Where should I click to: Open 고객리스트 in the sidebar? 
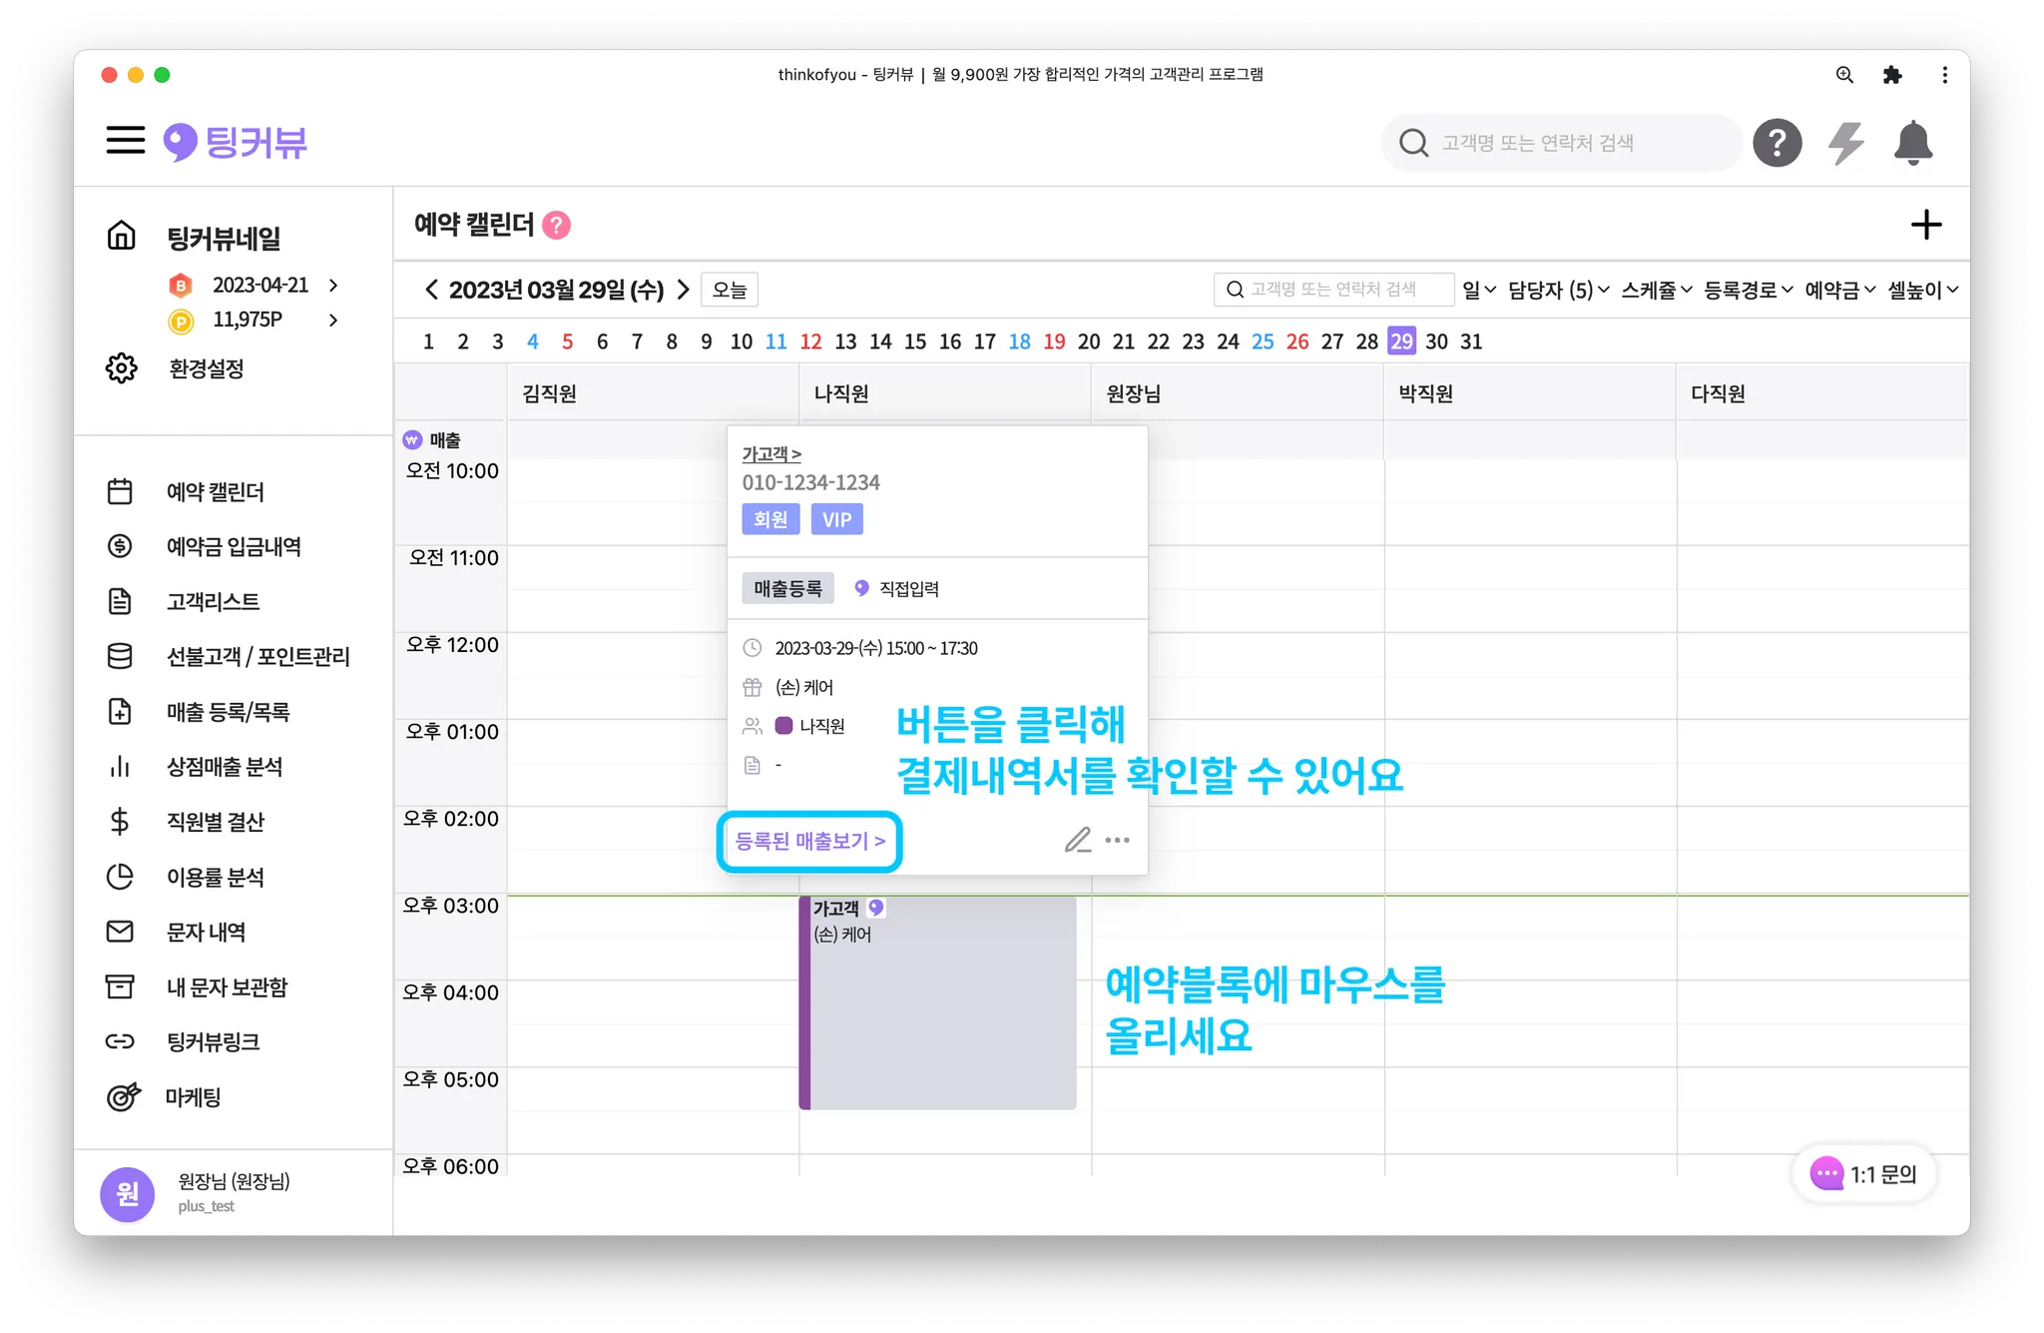click(x=213, y=602)
